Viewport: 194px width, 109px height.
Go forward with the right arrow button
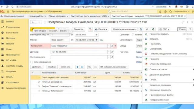39,22
